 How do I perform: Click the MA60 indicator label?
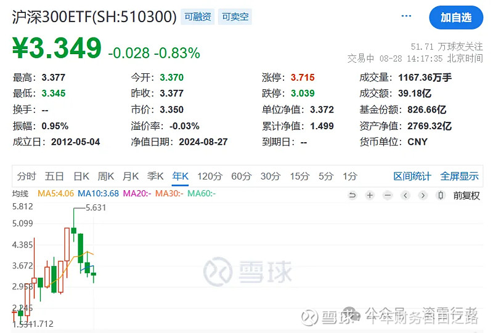tap(202, 193)
